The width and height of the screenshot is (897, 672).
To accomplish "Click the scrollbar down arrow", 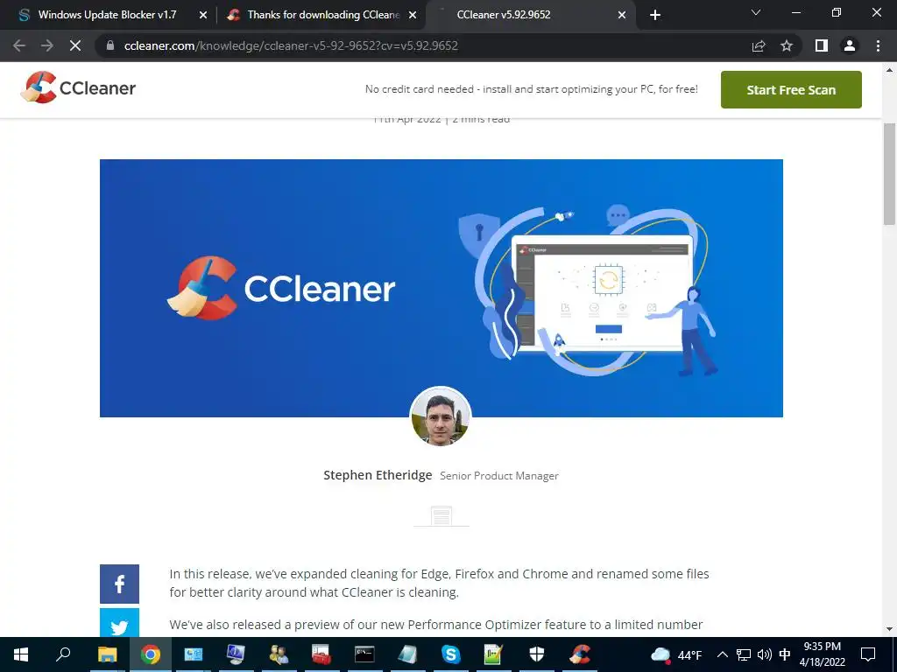I will (x=889, y=629).
